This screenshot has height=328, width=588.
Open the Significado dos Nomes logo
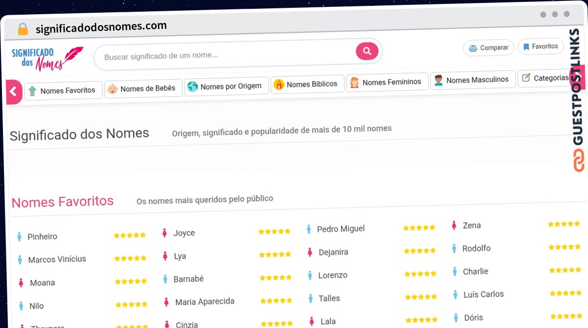pos(48,59)
